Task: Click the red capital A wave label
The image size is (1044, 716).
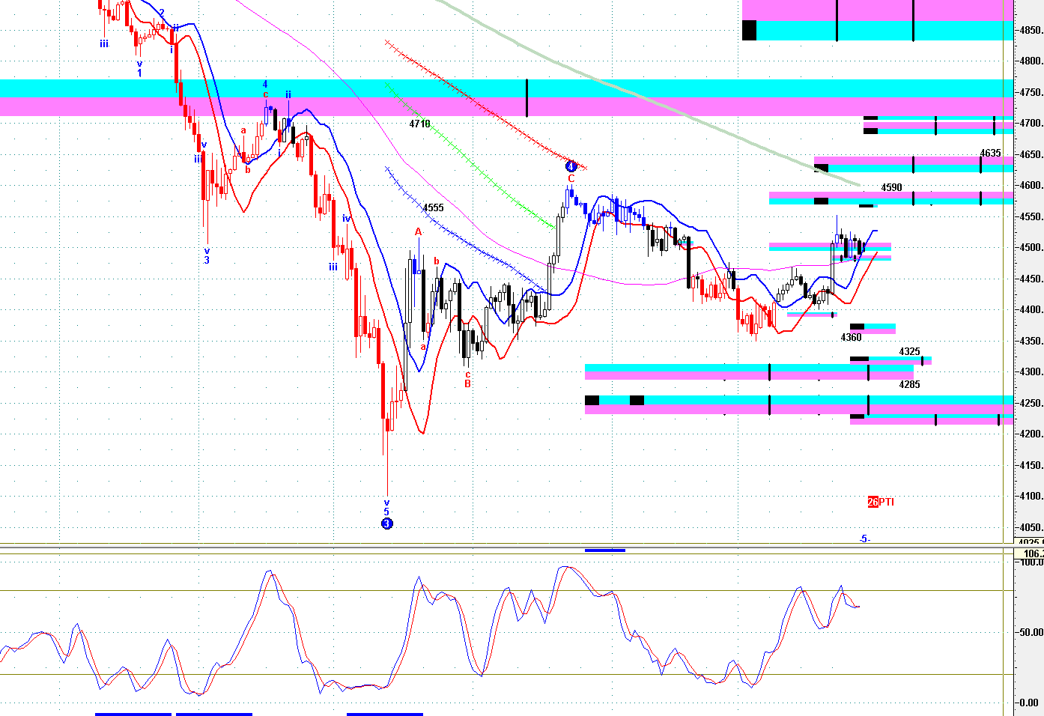Action: (x=419, y=232)
